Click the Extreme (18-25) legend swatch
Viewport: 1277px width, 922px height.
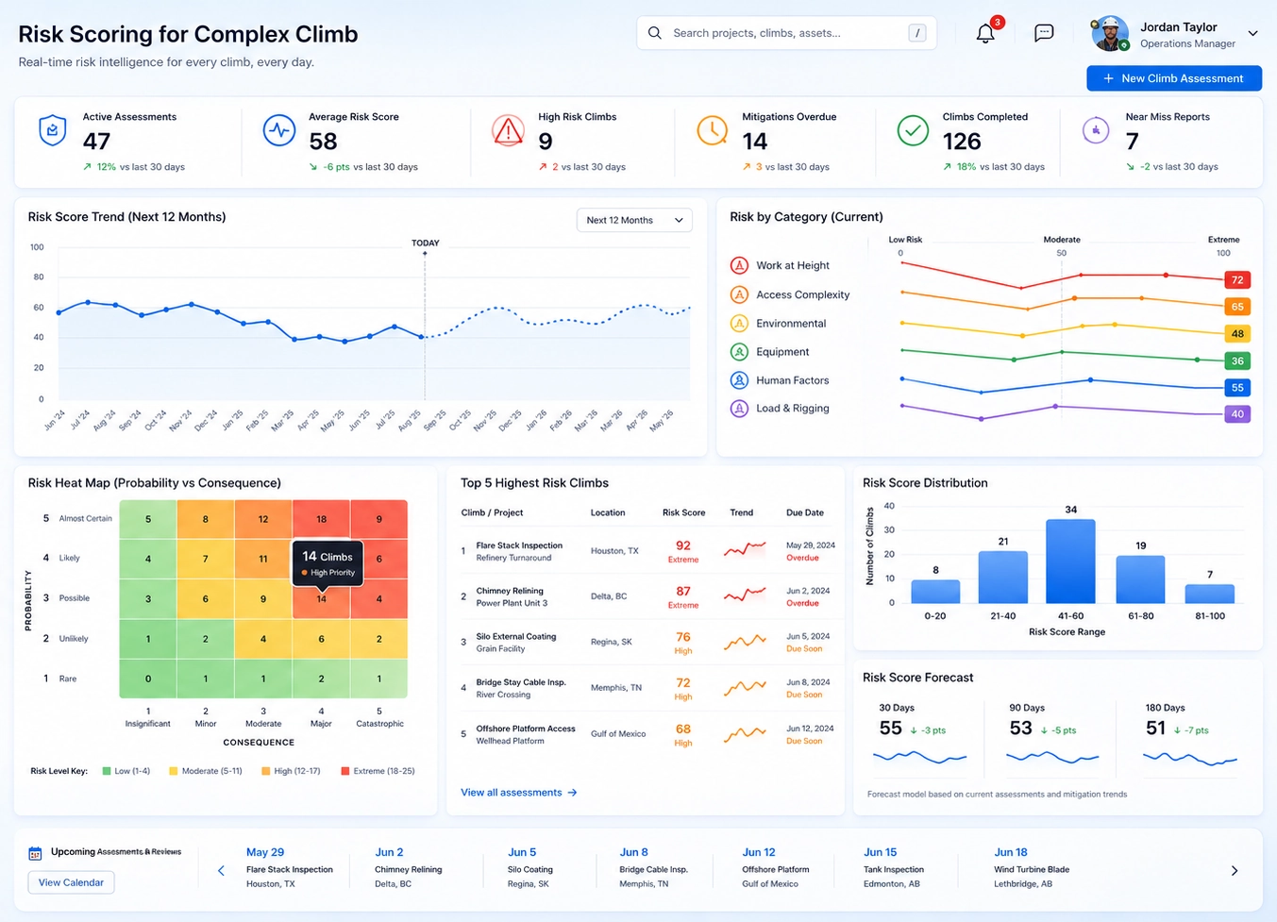click(345, 771)
